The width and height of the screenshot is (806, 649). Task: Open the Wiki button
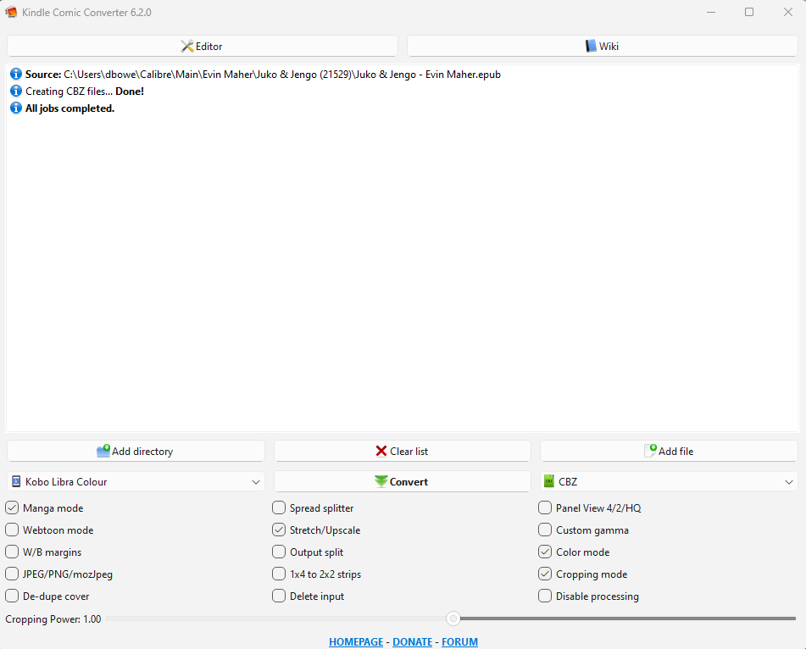[x=602, y=47]
